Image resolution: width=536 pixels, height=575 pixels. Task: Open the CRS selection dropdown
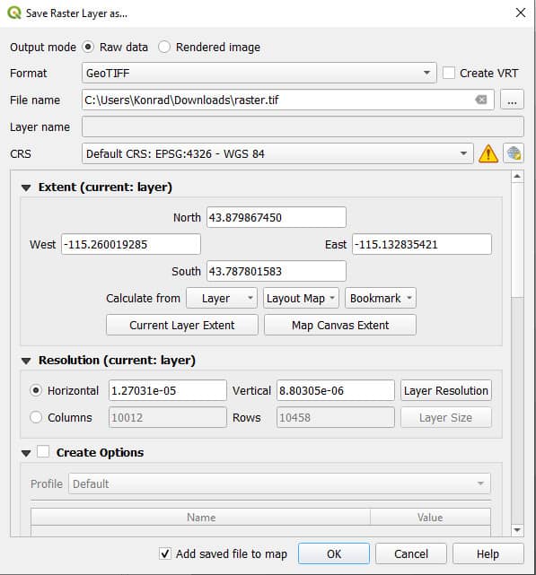coord(277,153)
